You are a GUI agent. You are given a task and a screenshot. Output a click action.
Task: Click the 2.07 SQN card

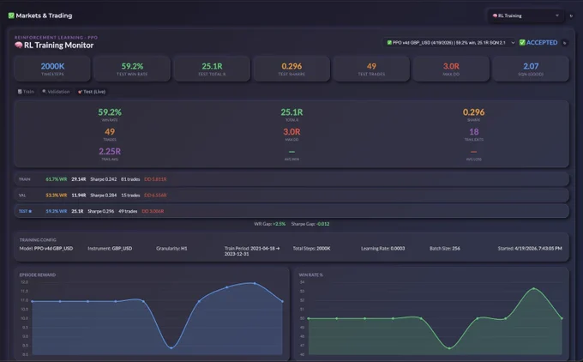pos(531,69)
